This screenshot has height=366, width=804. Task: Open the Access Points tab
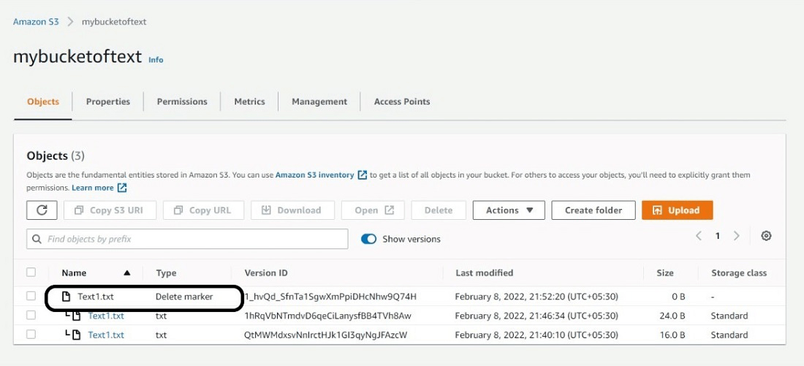402,102
